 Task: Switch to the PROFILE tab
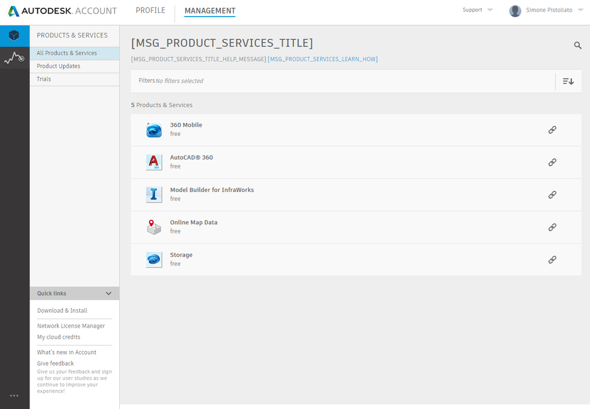coord(150,10)
